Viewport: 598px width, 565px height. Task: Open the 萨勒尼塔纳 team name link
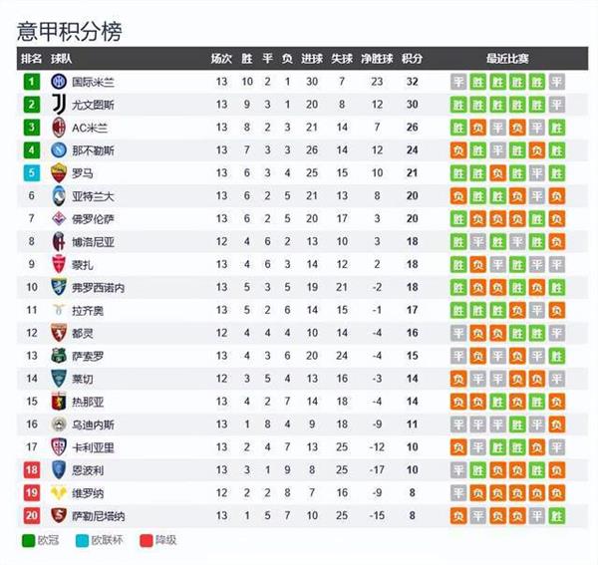tap(99, 516)
